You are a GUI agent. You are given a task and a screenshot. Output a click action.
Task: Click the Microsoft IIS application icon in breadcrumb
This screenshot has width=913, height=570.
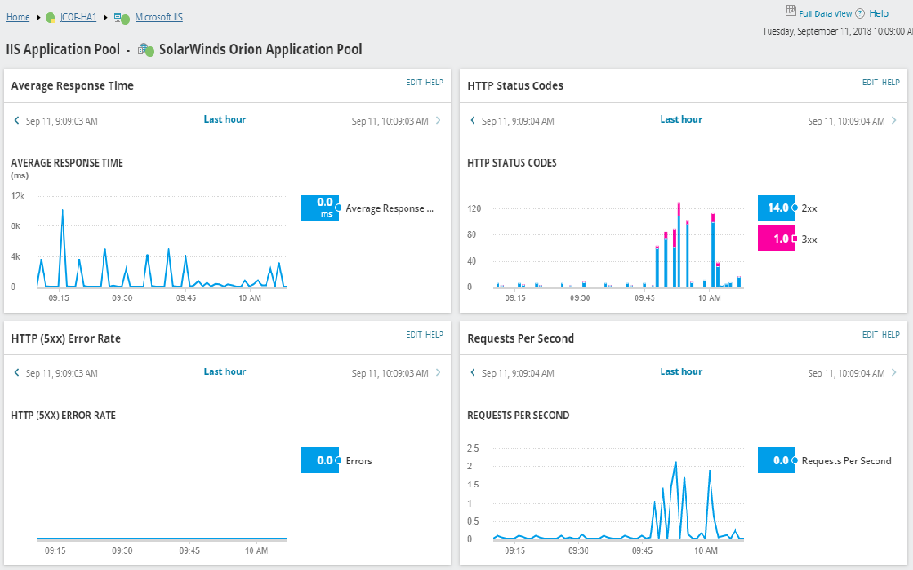click(119, 18)
